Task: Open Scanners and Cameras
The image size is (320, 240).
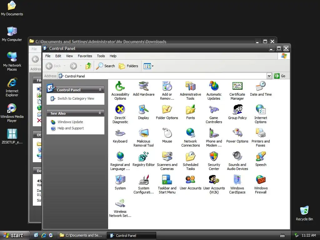Action: [167, 161]
